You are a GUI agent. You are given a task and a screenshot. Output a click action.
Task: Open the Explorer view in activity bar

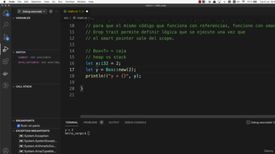pyautogui.click(x=6, y=13)
